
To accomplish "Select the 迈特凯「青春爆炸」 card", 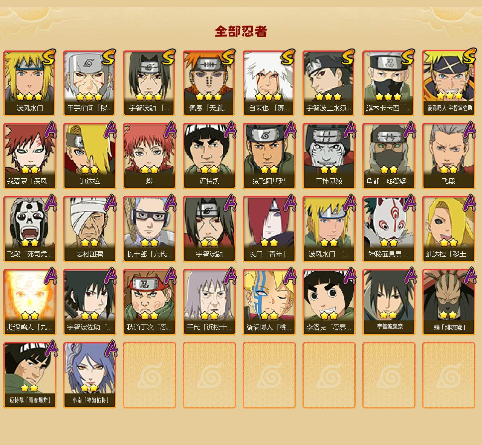I will pos(30,375).
